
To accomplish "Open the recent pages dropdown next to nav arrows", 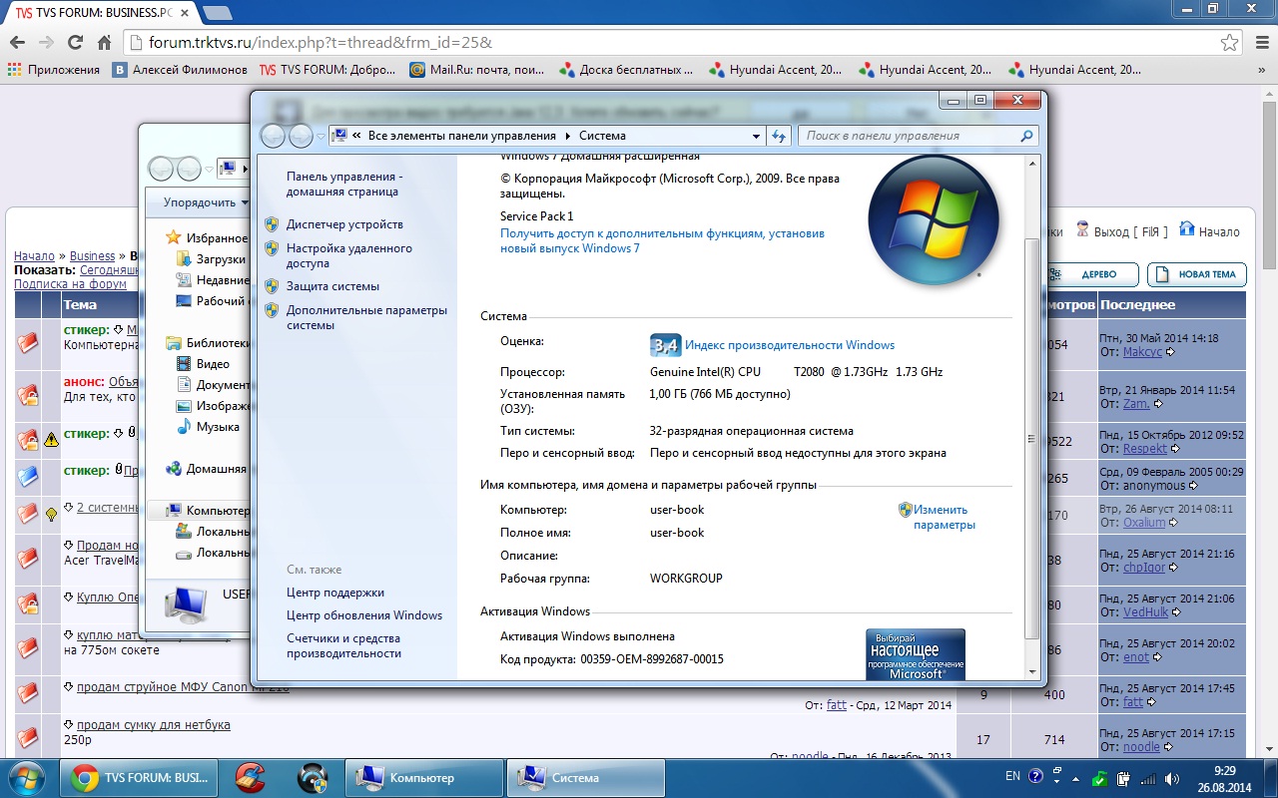I will coord(320,136).
